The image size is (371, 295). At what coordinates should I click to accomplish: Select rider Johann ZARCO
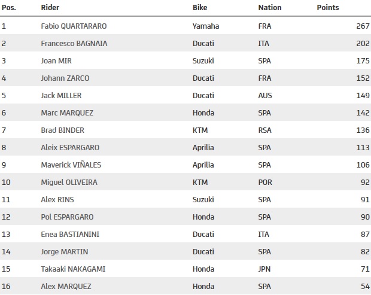pyautogui.click(x=65, y=78)
